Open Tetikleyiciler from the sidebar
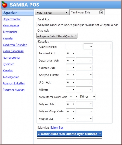Image resolution: width=122 pixels, height=145 pixels. [x=11, y=77]
